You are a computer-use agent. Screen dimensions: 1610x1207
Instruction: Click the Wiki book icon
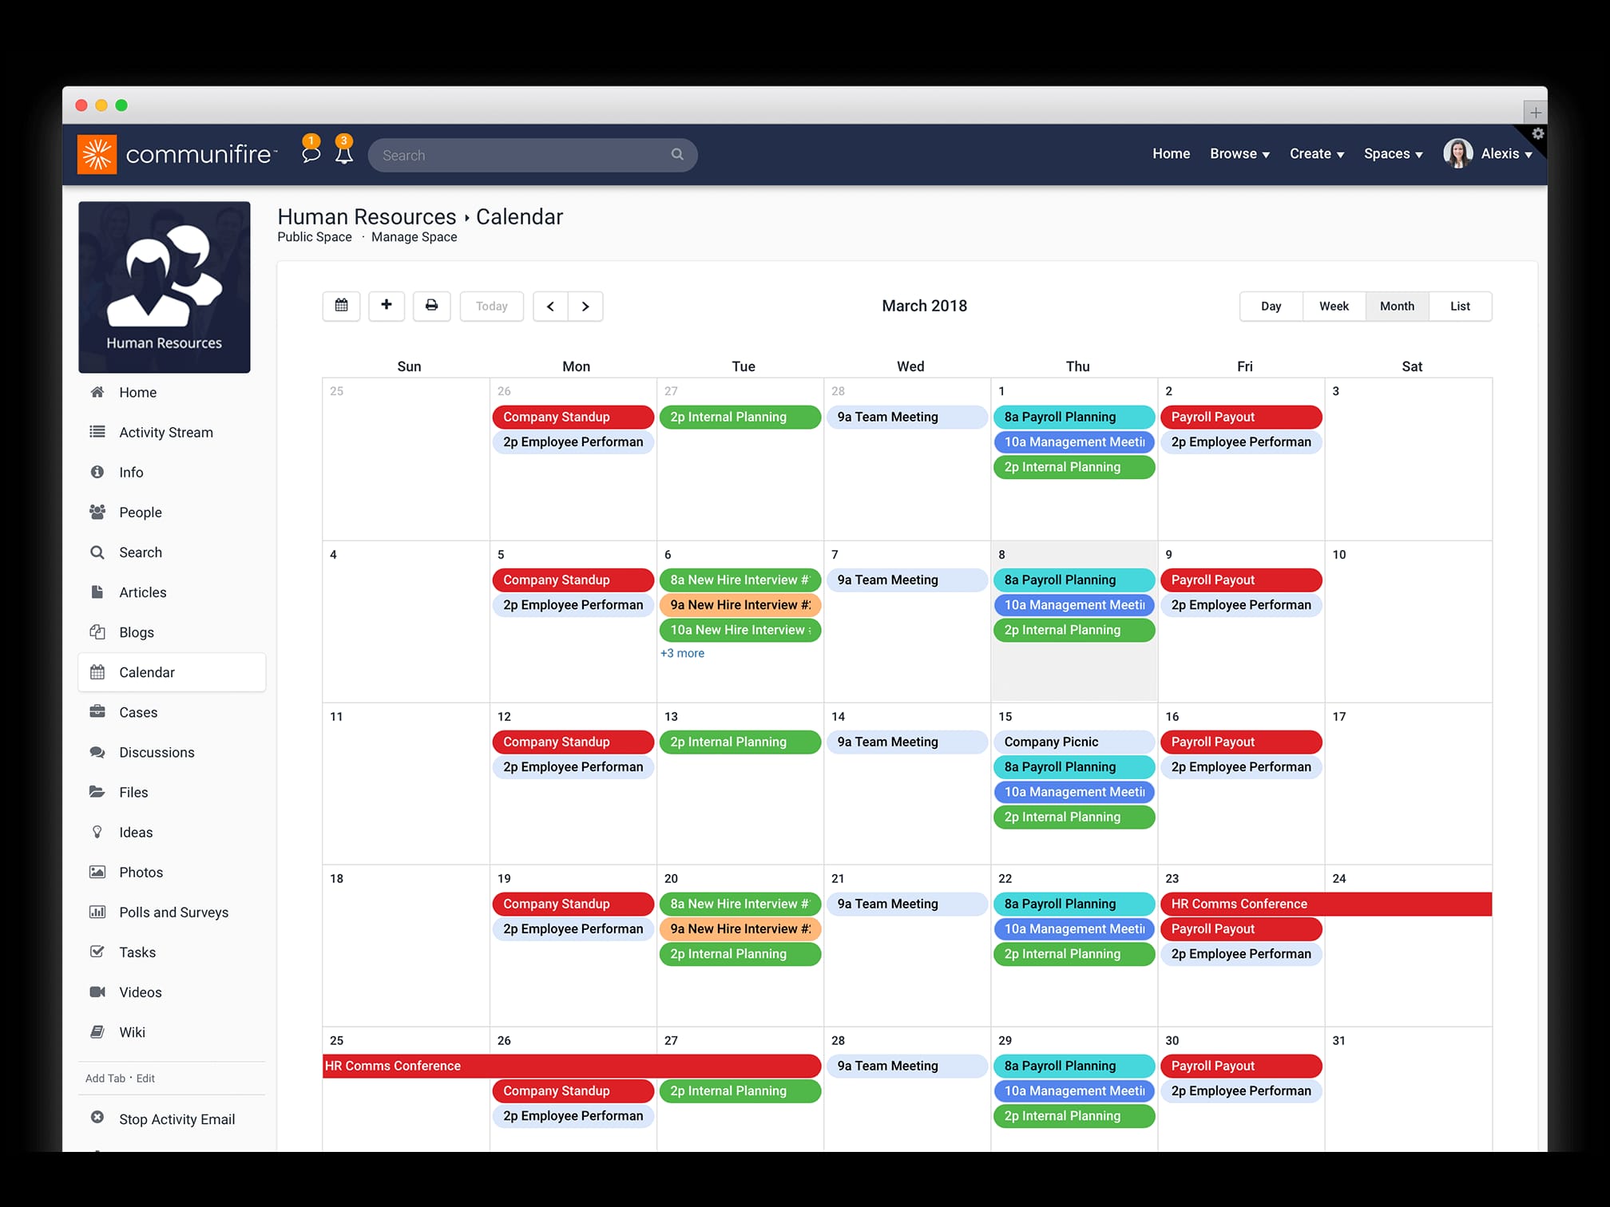[x=97, y=1031]
